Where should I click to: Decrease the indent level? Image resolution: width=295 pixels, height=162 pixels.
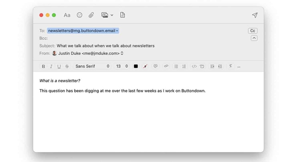[212, 66]
